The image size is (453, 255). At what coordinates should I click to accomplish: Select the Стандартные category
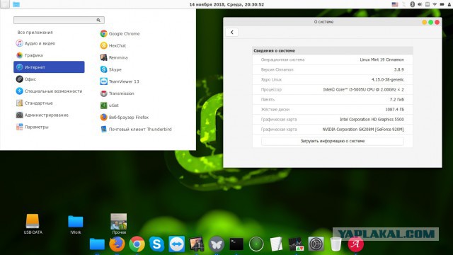35,103
